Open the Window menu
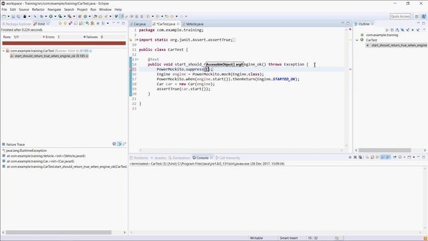Image resolution: width=428 pixels, height=241 pixels. pyautogui.click(x=105, y=9)
